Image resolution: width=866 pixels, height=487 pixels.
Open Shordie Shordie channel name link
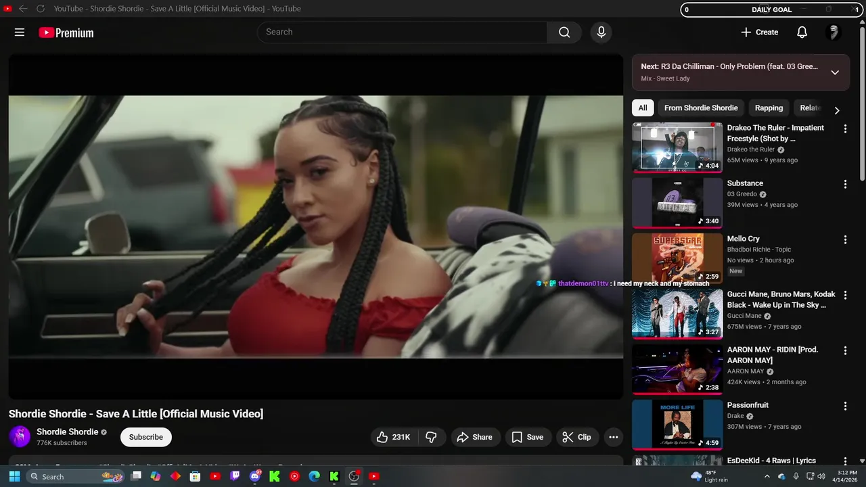(x=67, y=432)
